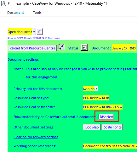Open the Tools menu
The image size is (137, 153).
pos(37,13)
